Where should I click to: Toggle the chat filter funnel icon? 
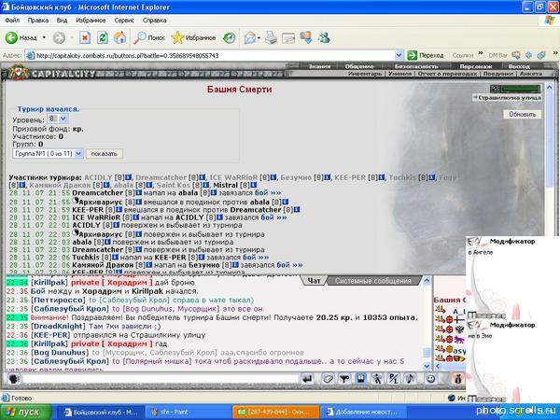tap(344, 379)
